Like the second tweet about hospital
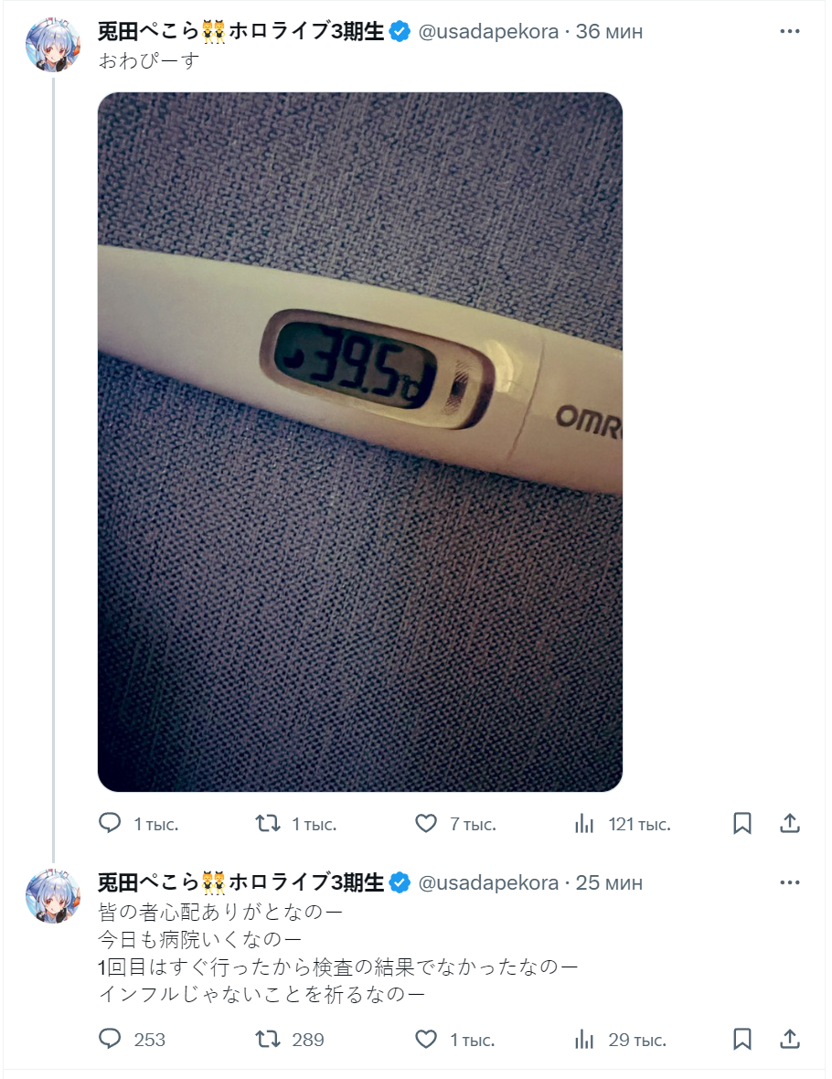This screenshot has width=832, height=1079. click(426, 1040)
